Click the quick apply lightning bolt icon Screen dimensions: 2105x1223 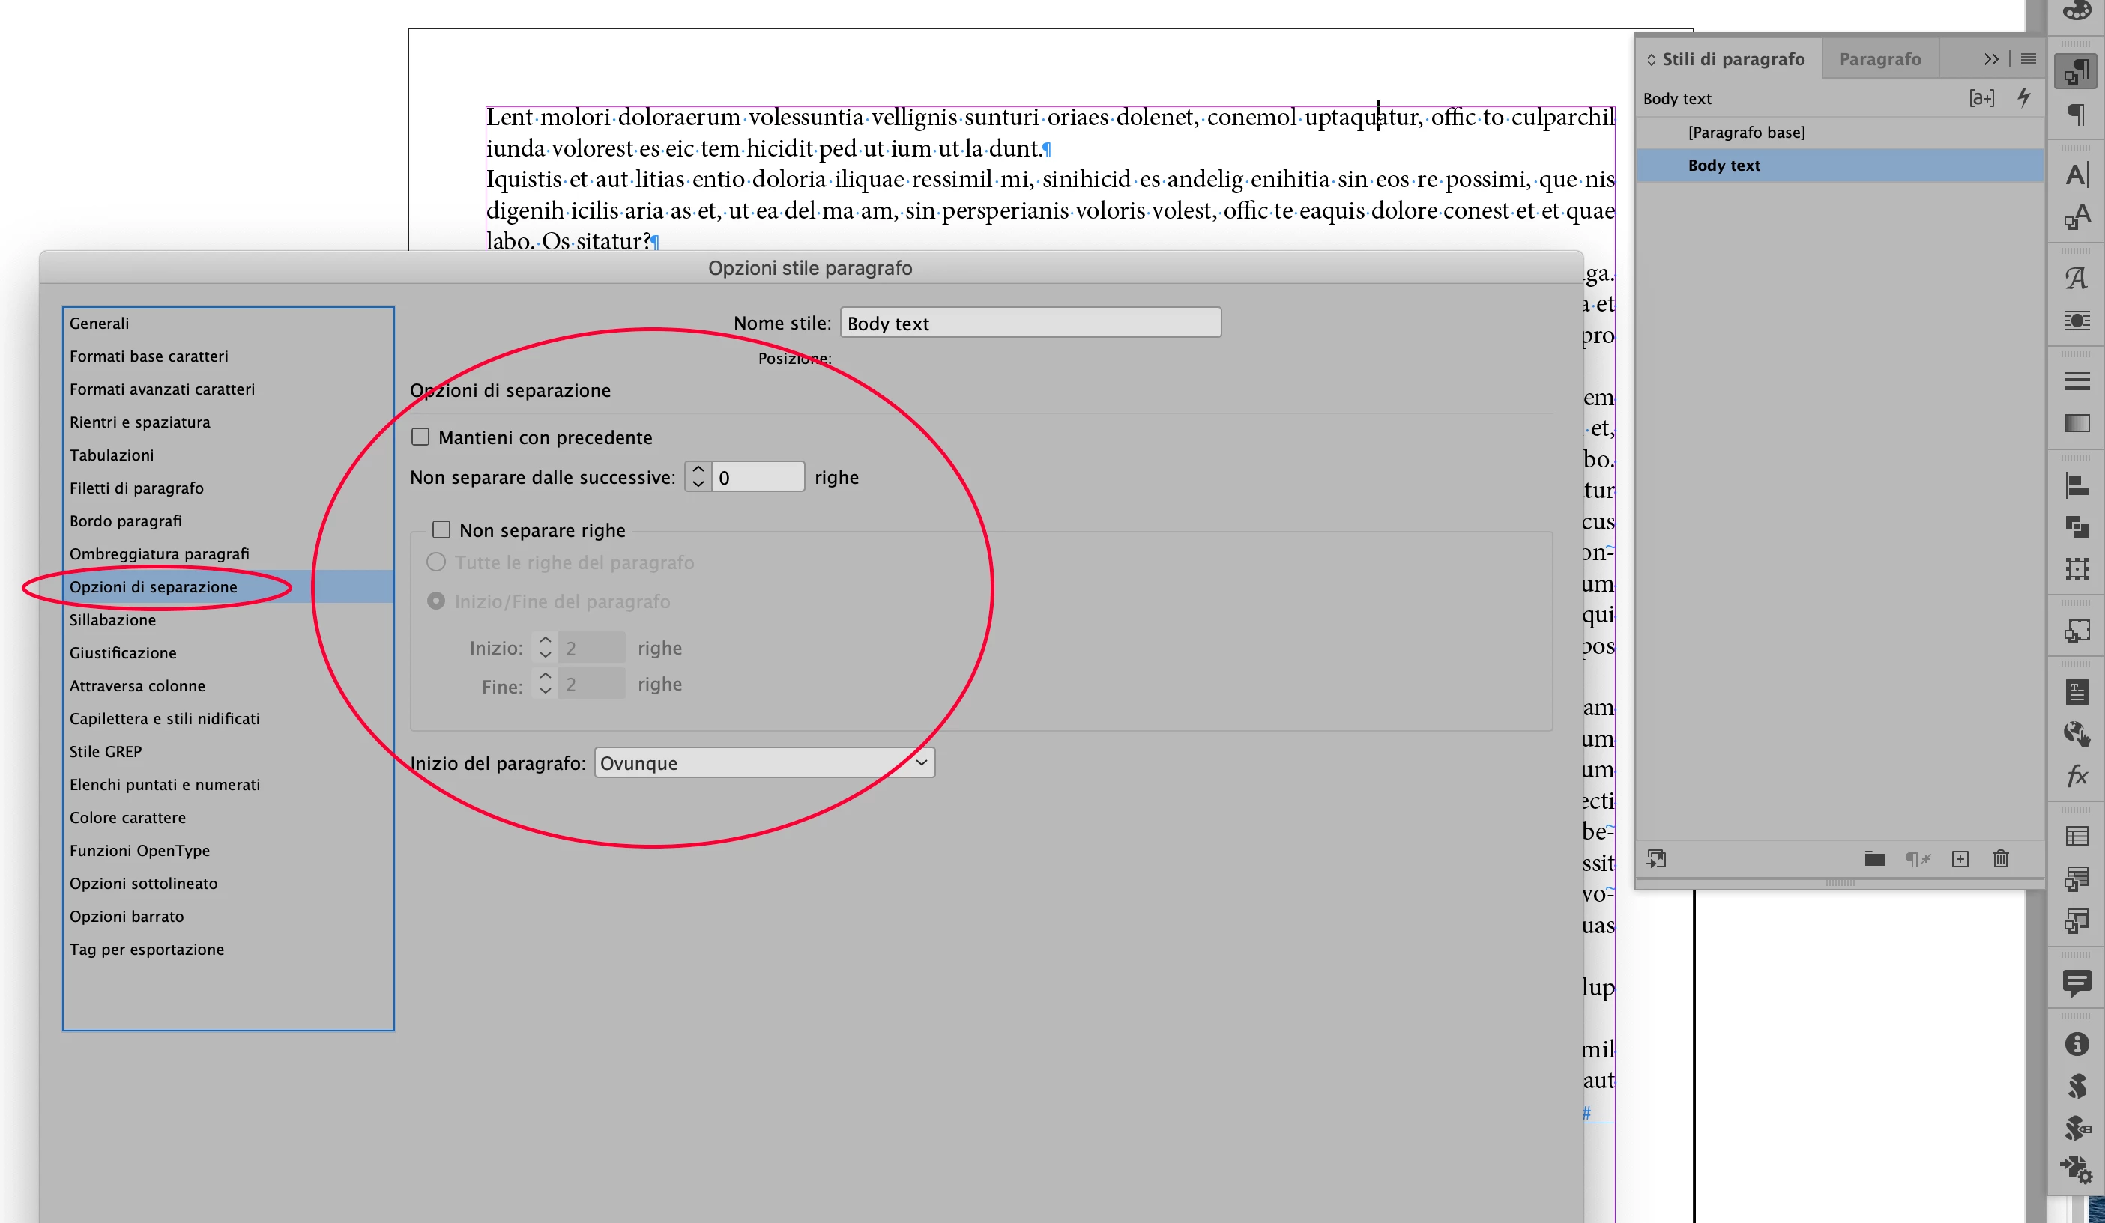tap(2024, 97)
